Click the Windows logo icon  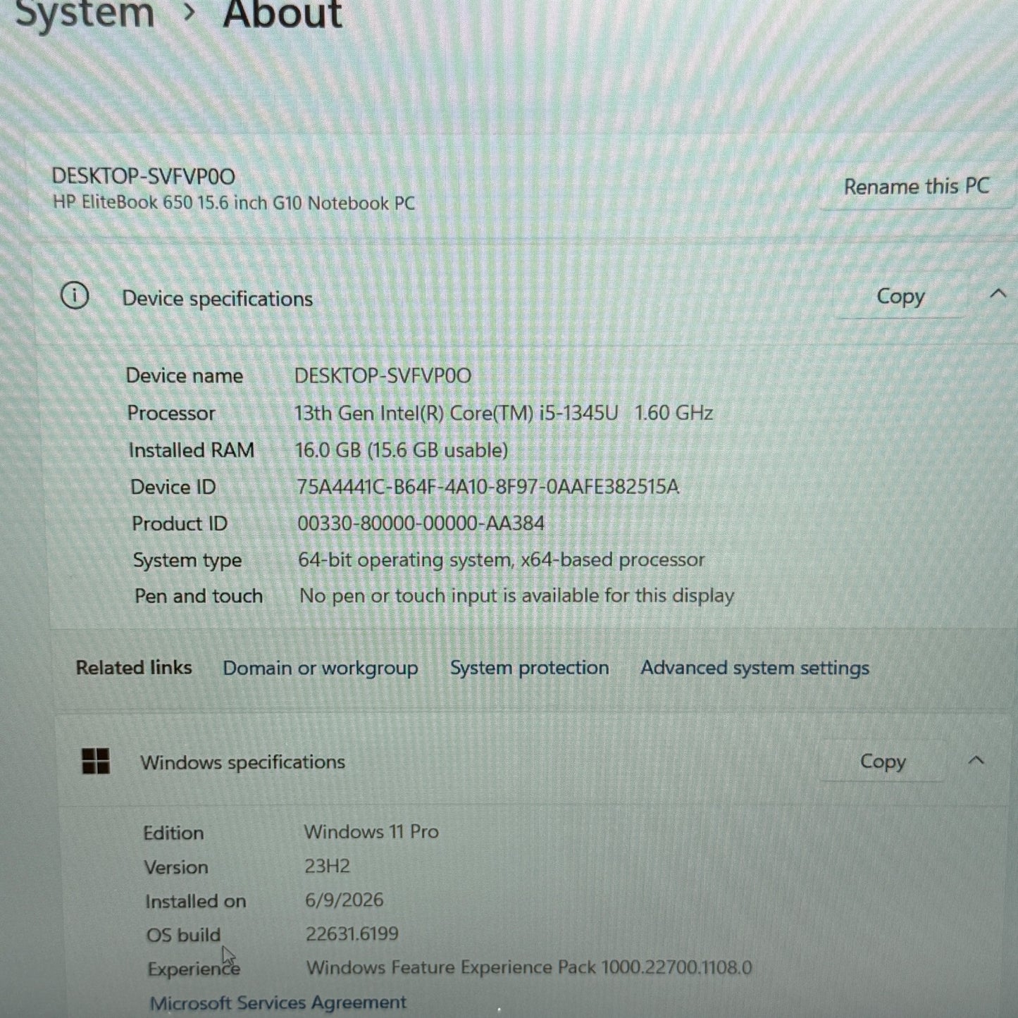pos(96,762)
